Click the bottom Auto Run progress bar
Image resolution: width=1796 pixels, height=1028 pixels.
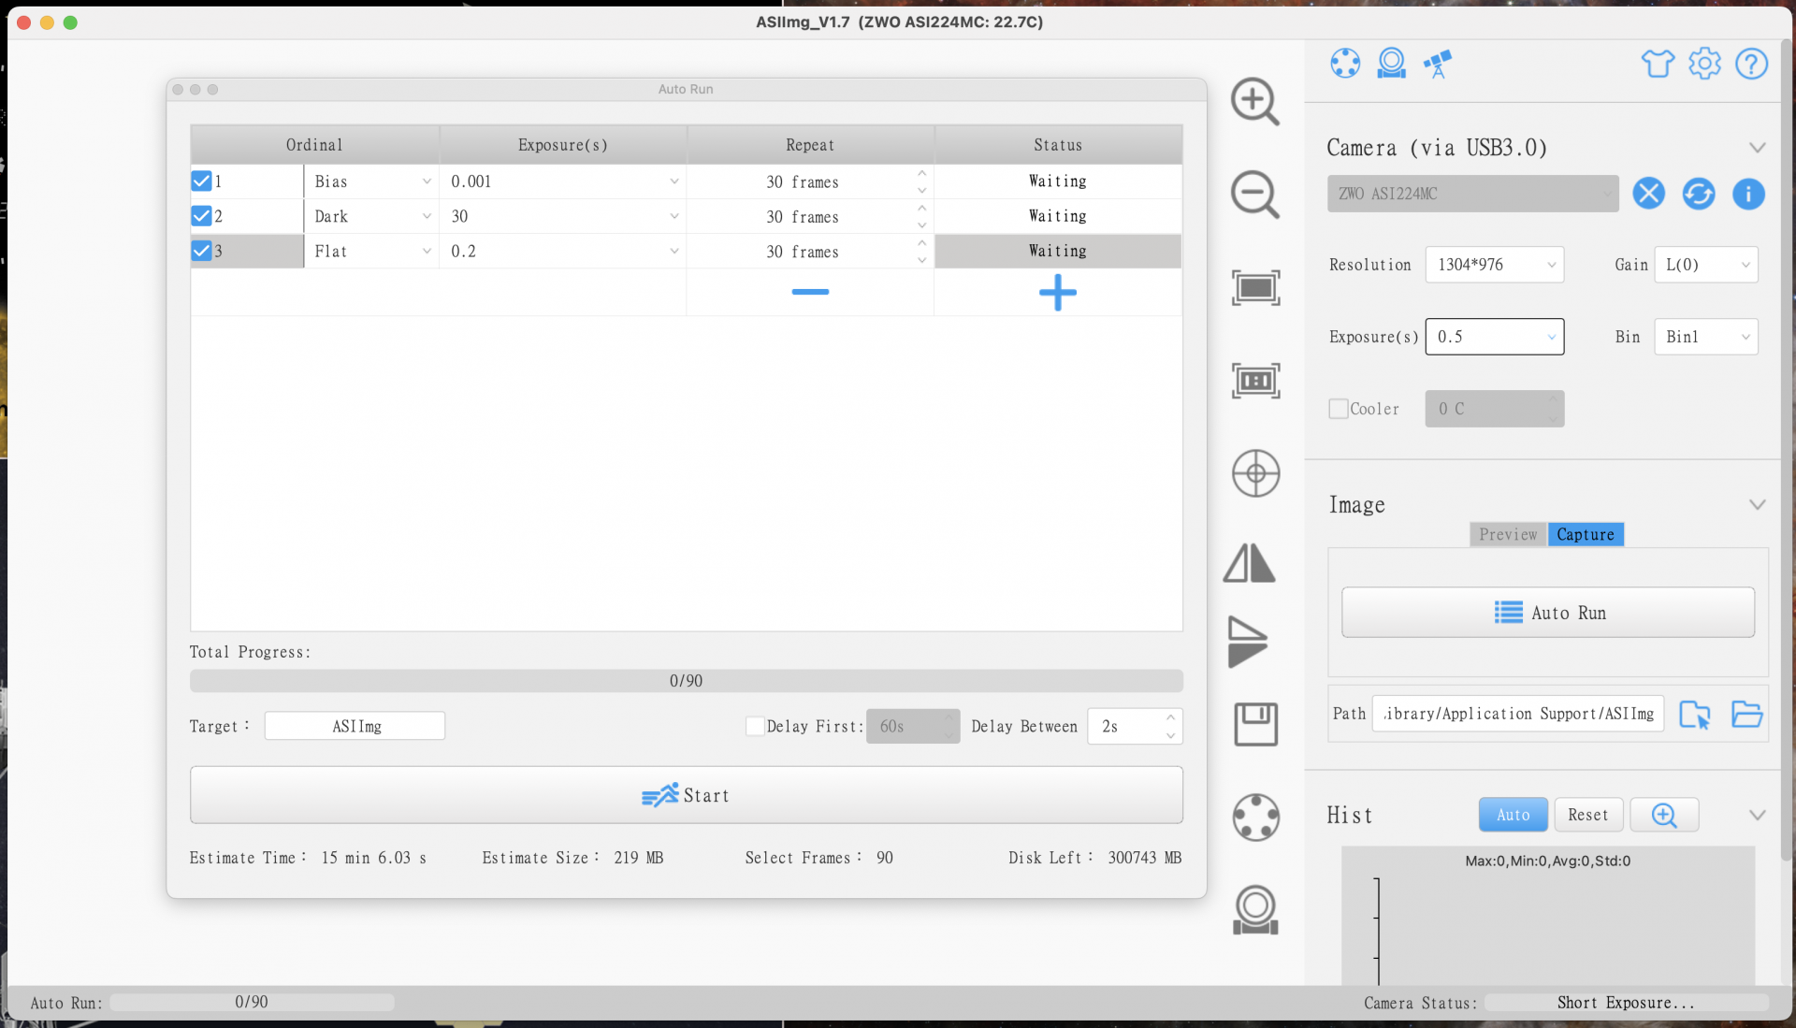(252, 1003)
